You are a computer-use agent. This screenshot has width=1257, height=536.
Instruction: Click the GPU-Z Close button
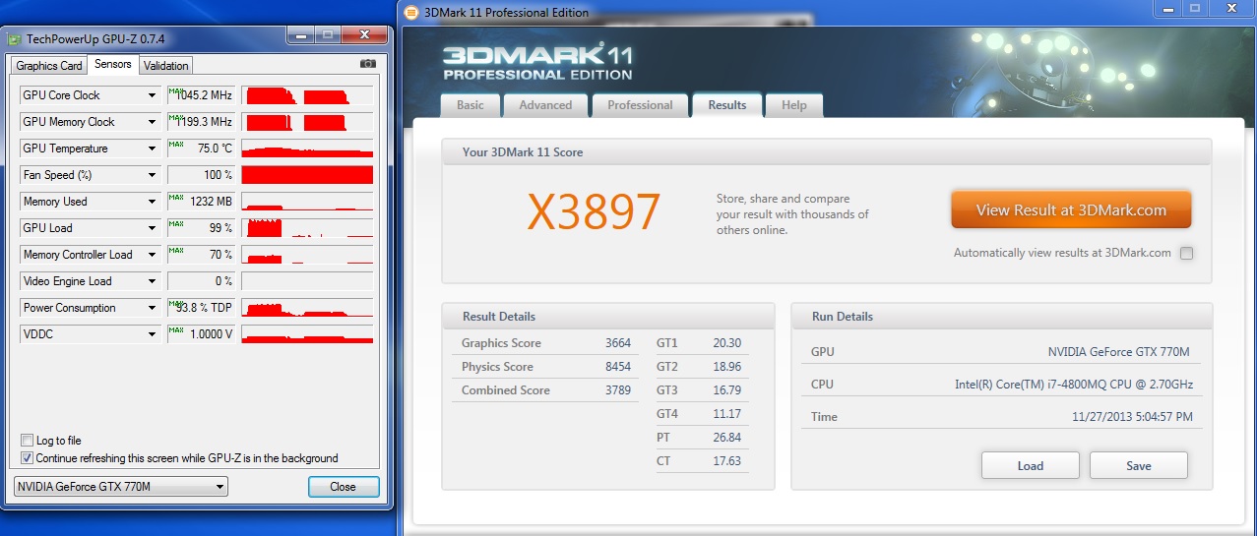[x=343, y=486]
